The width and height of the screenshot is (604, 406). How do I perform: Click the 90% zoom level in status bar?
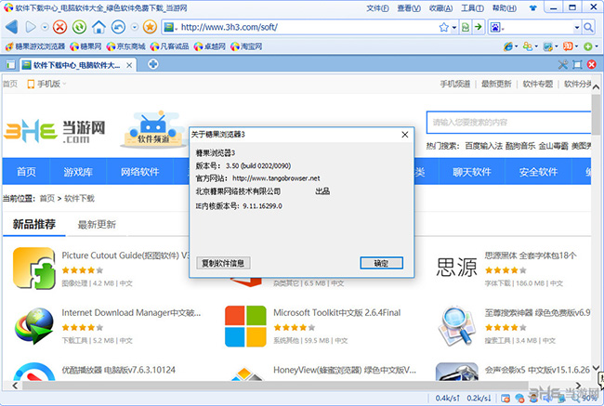tap(589, 398)
